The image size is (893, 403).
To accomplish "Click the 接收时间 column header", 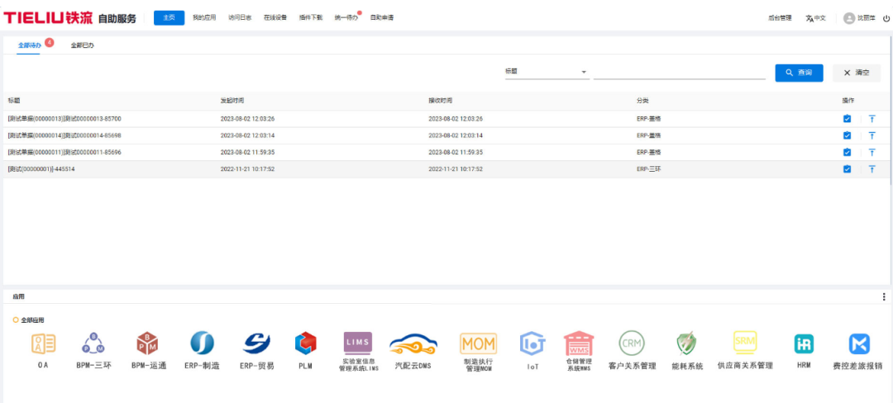I will tap(440, 101).
